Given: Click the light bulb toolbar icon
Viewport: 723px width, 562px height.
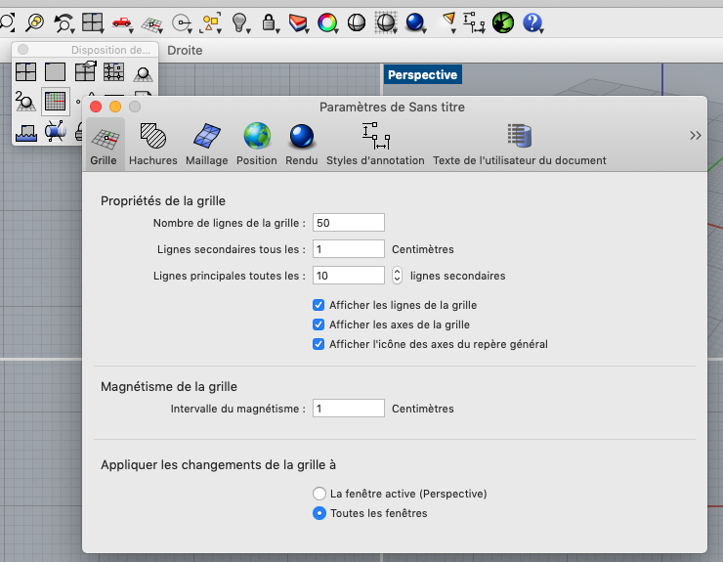Looking at the screenshot, I should point(239,21).
